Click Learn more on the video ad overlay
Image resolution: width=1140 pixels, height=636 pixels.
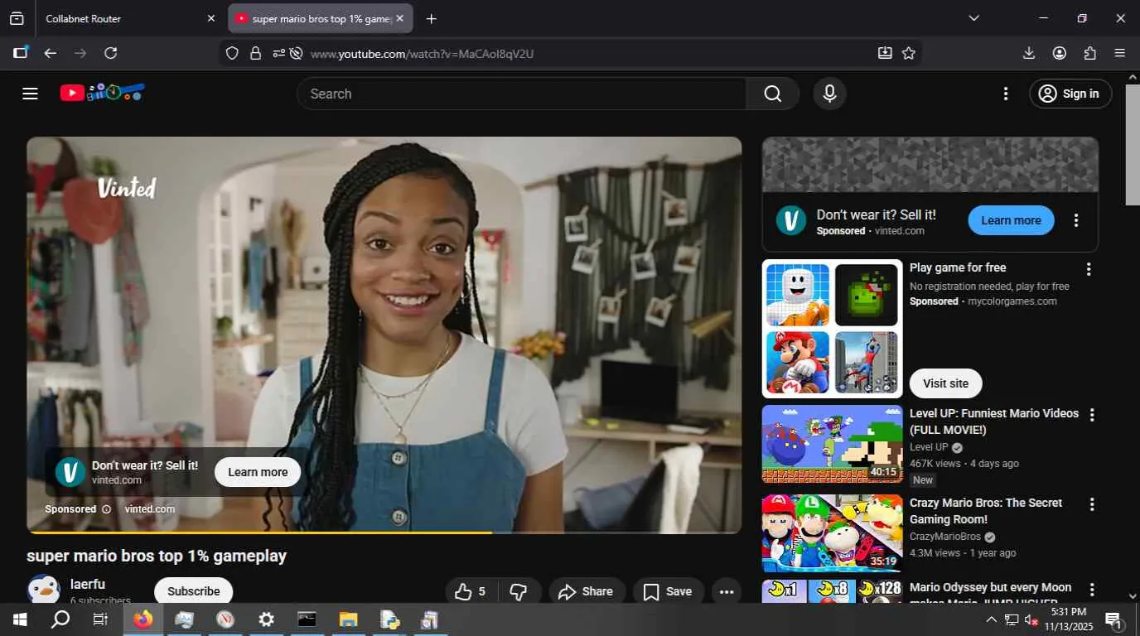(258, 472)
